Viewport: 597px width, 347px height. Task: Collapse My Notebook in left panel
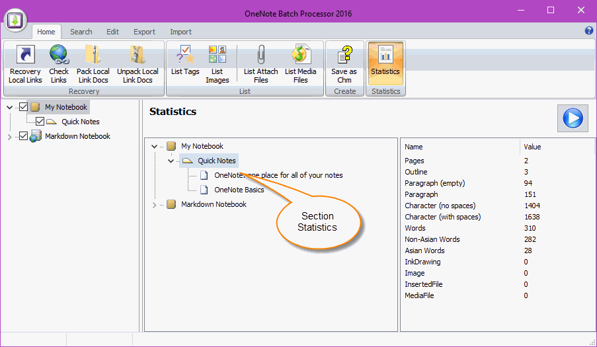[x=10, y=107]
